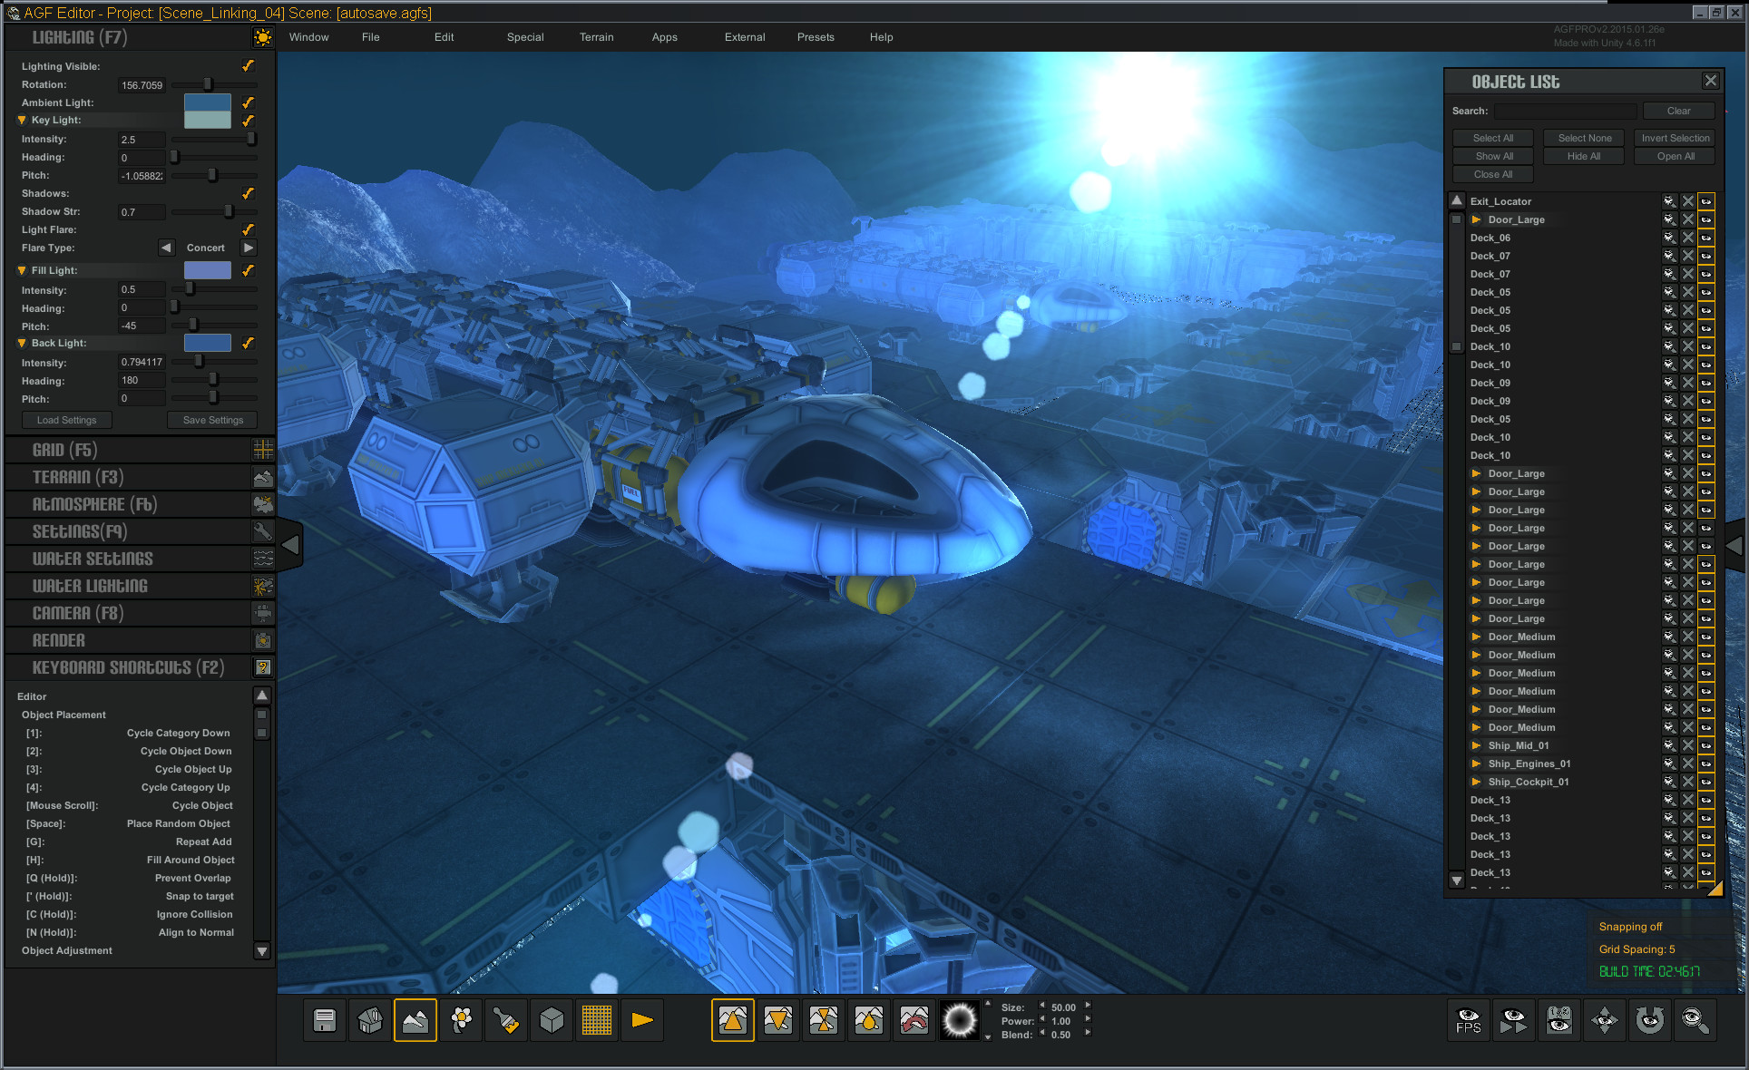Click the FPS camera mode icon
The image size is (1749, 1070).
(1469, 1020)
